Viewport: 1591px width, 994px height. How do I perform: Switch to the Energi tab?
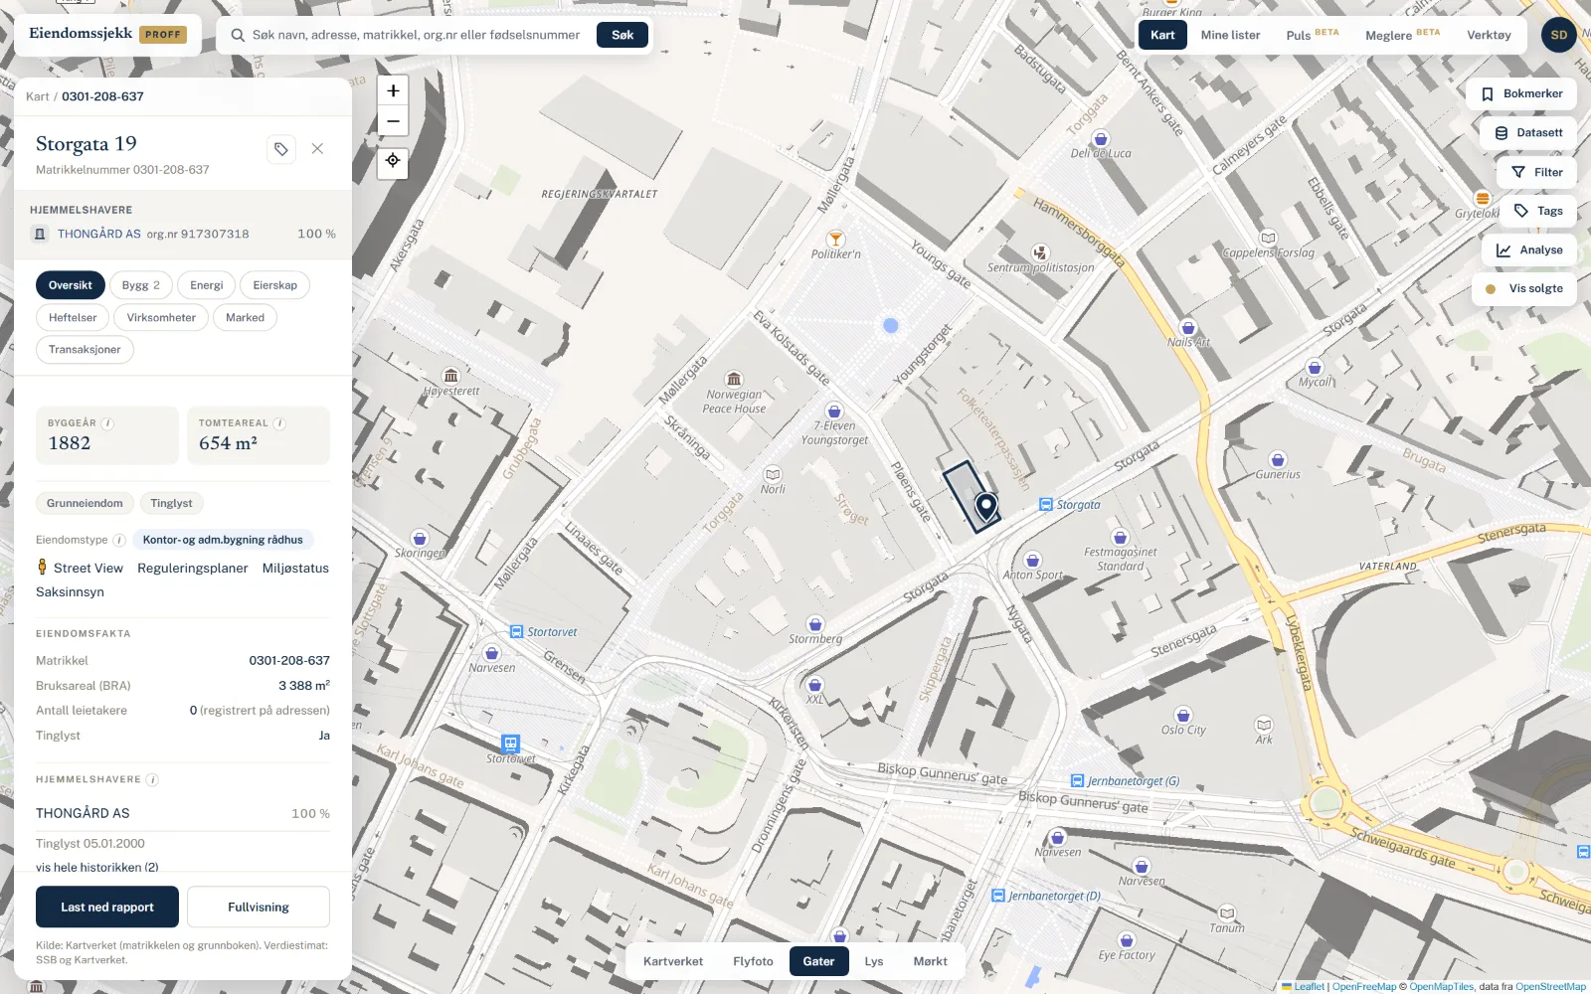207,285
